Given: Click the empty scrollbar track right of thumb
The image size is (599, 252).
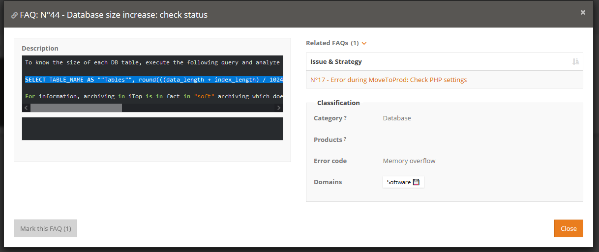Looking at the screenshot, I should click(197, 108).
